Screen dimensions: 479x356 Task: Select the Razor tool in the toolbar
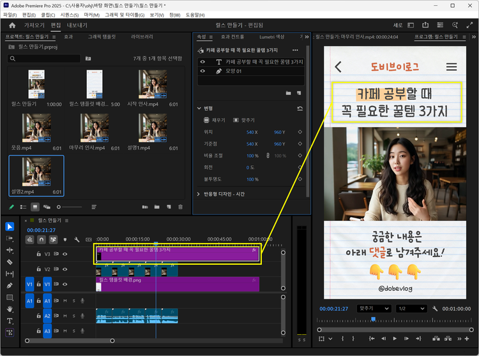point(10,262)
